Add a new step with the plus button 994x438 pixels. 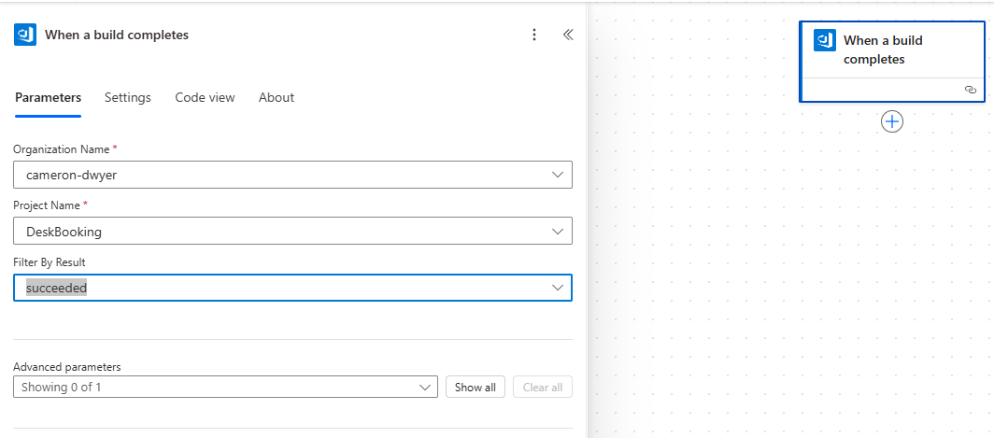[892, 121]
